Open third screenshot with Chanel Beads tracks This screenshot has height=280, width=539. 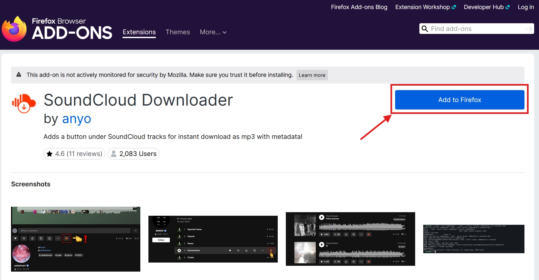(x=350, y=239)
